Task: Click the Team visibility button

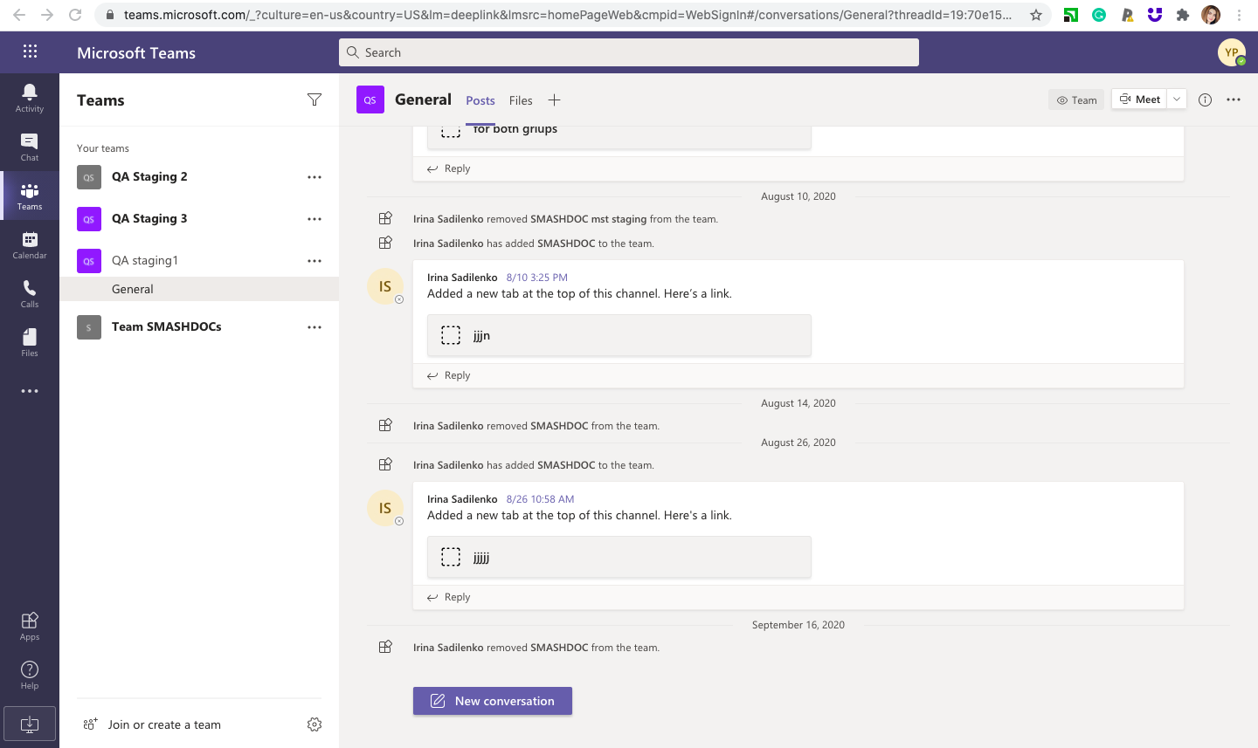Action: (x=1076, y=100)
